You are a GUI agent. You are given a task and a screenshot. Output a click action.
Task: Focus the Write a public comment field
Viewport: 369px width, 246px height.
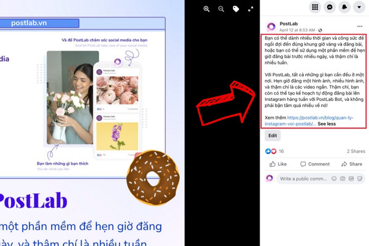pos(303,179)
